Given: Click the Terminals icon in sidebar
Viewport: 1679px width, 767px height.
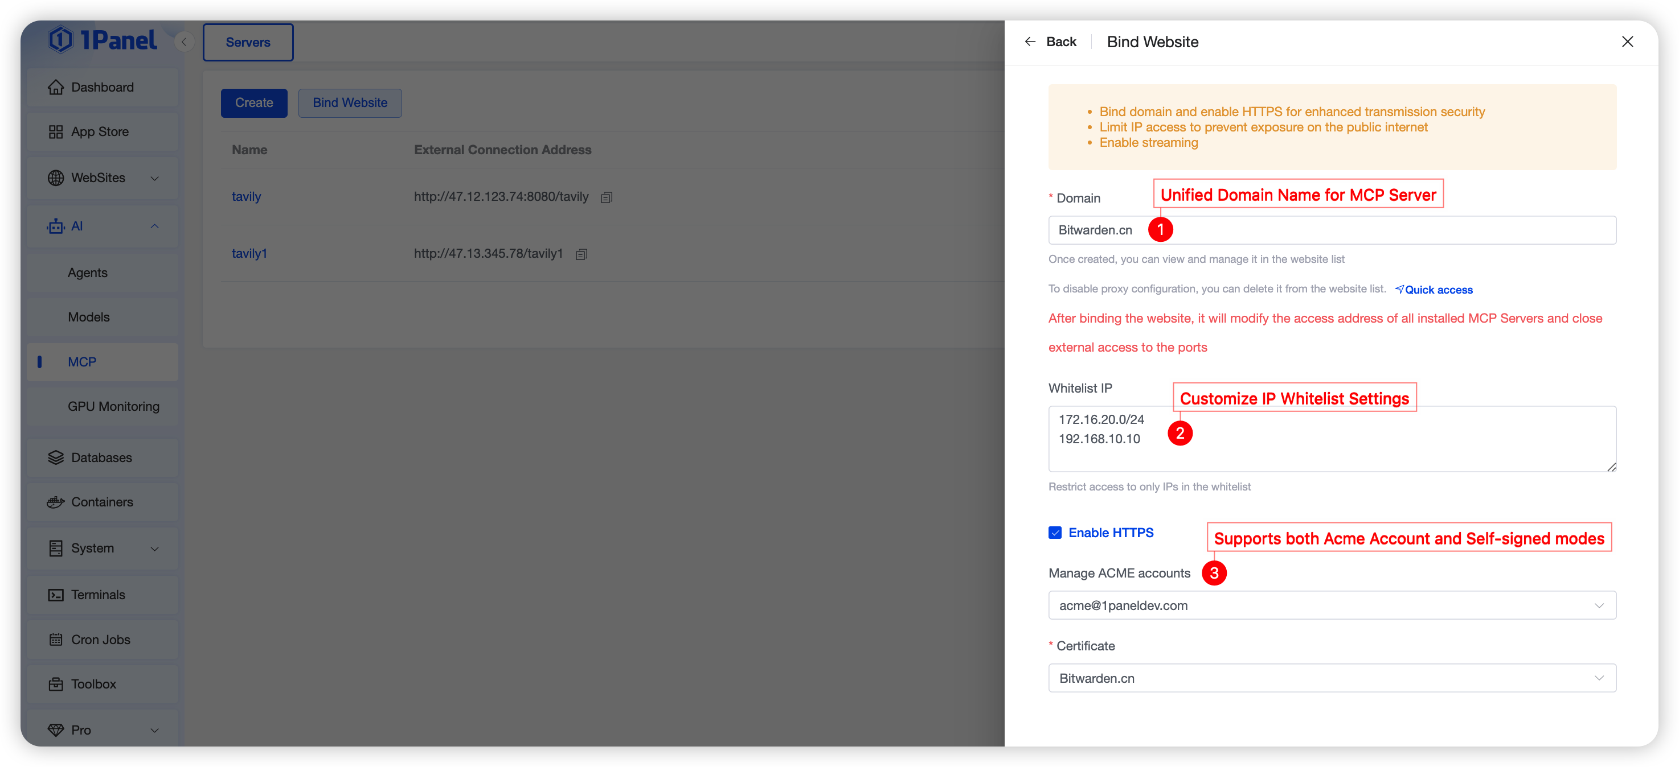Looking at the screenshot, I should coord(56,595).
